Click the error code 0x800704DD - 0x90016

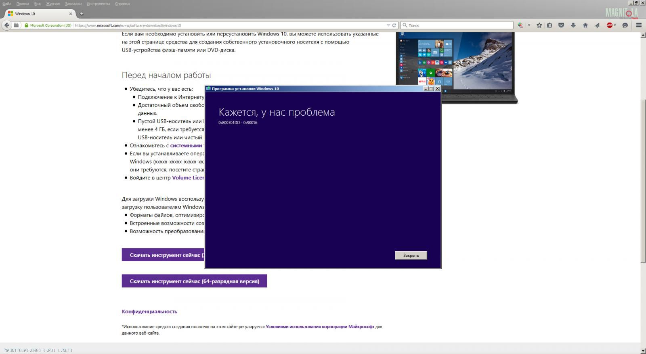click(x=238, y=123)
